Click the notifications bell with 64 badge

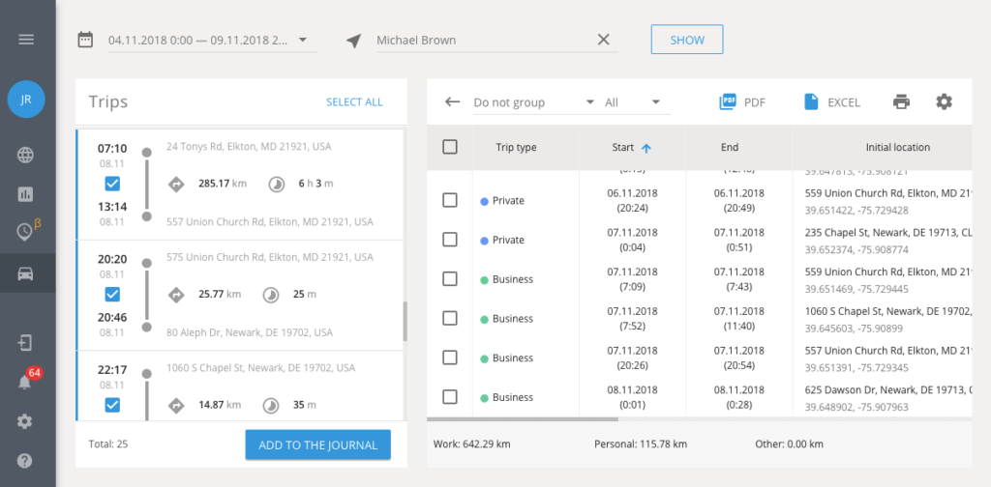(x=26, y=382)
